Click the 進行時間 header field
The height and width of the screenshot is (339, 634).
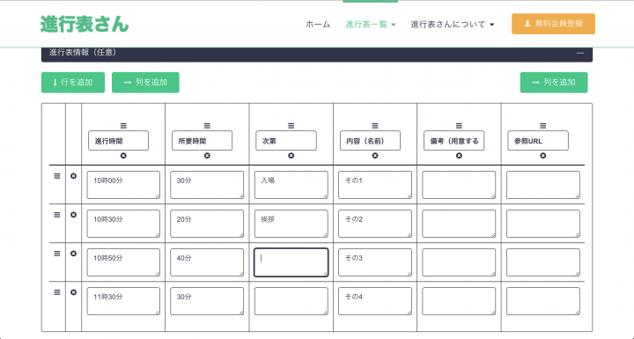pyautogui.click(x=119, y=141)
